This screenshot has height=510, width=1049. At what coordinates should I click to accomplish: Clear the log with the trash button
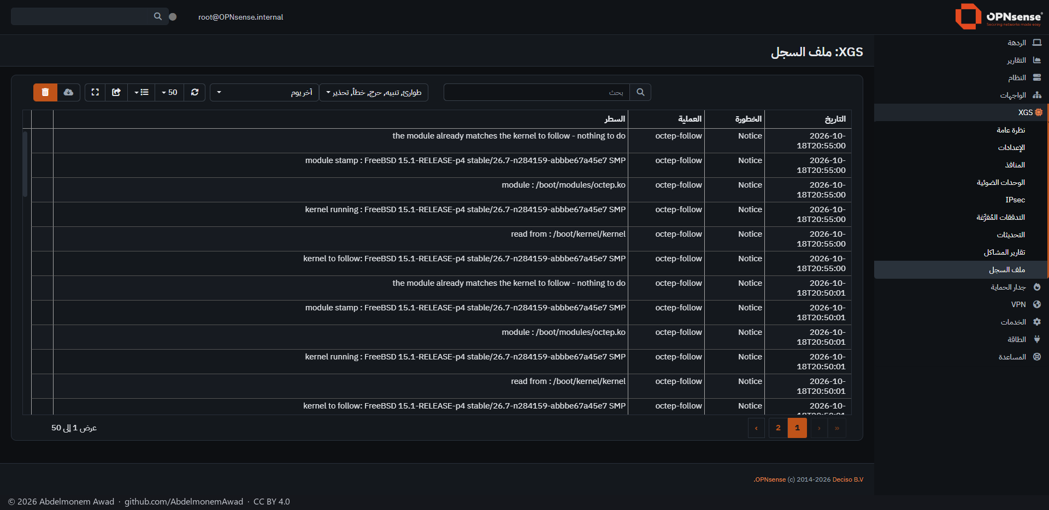point(45,92)
